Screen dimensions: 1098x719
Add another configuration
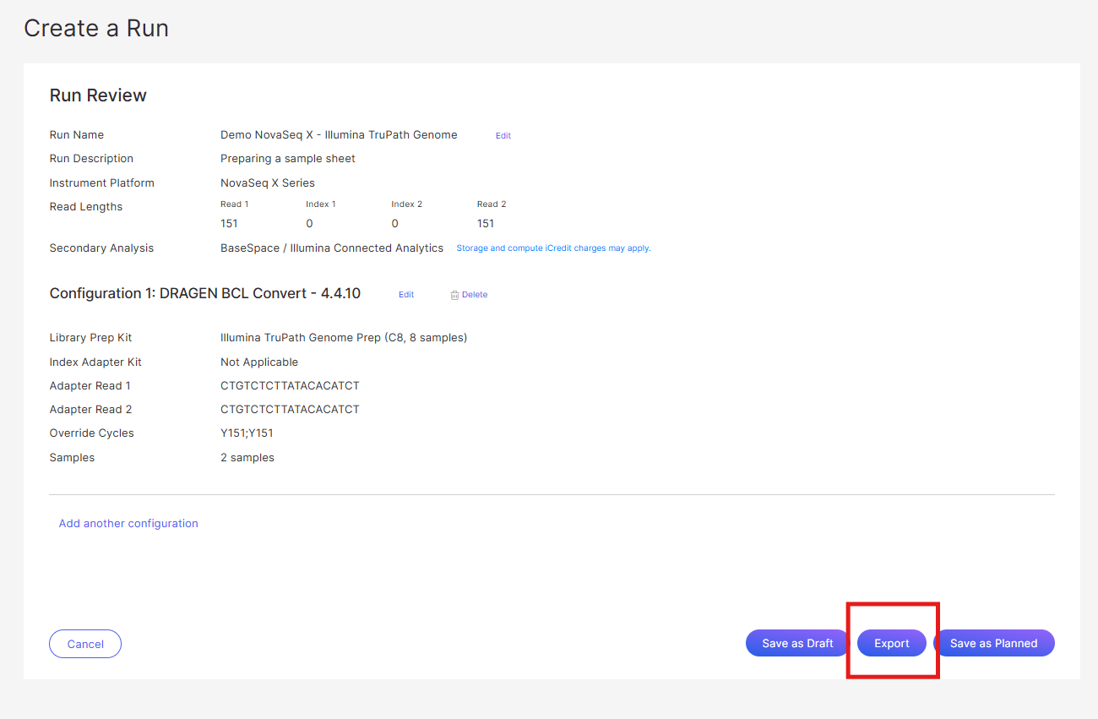point(128,523)
